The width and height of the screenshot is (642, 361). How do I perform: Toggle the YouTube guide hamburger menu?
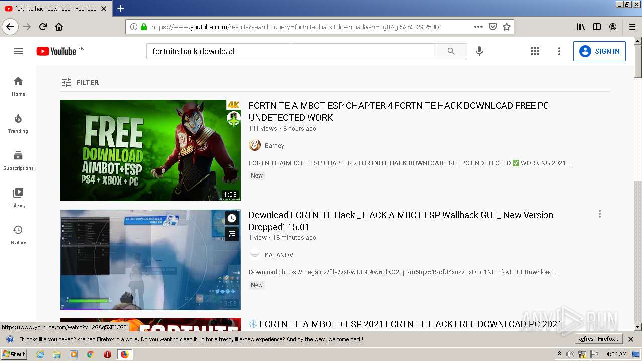(x=18, y=51)
